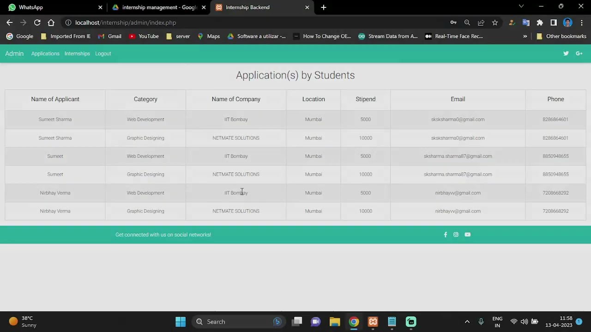Select the Internship Backend tab
Viewport: 591px width, 332px height.
[x=262, y=7]
